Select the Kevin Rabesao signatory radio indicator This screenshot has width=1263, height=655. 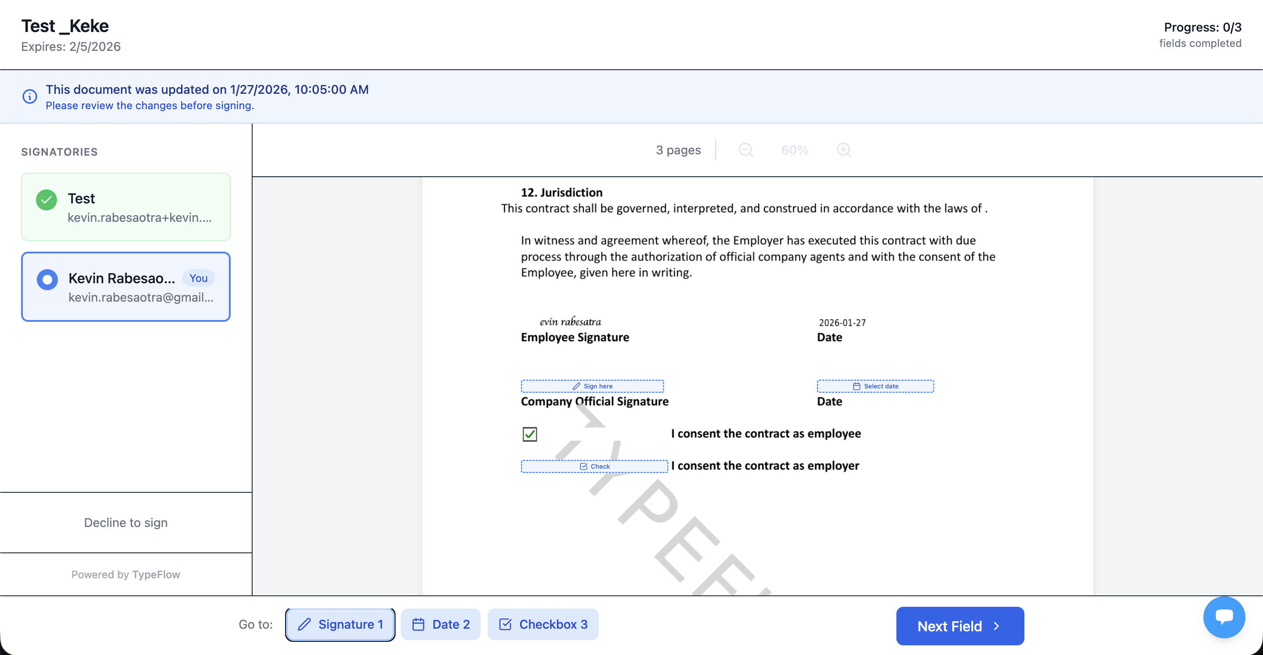tap(47, 279)
